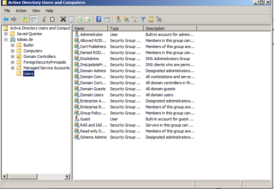Screen dimensions: 274x189
Task: Click the Create new group icon
Action: [x=126, y=19]
